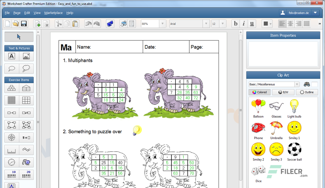Open the Arial font dropdown
This screenshot has width=325, height=188.
(206, 24)
